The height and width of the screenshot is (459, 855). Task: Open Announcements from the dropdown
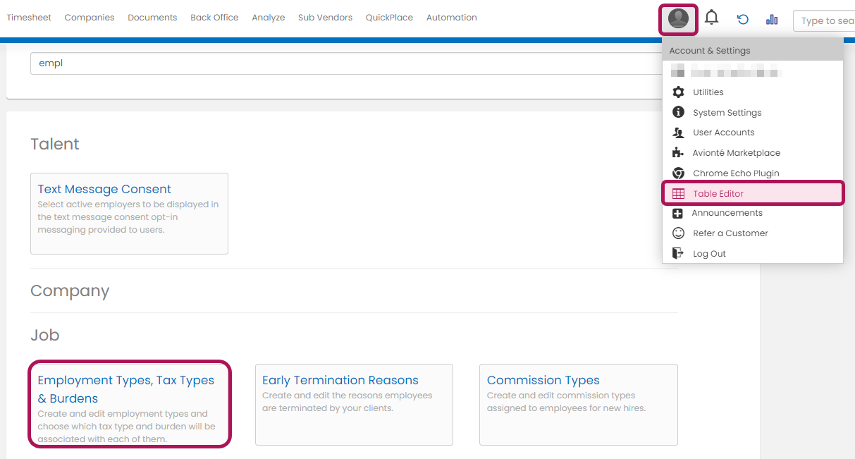click(x=727, y=213)
